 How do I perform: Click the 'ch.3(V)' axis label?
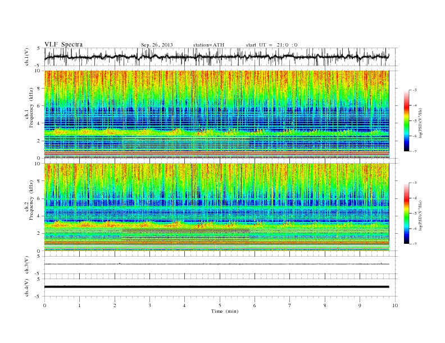pyautogui.click(x=27, y=265)
